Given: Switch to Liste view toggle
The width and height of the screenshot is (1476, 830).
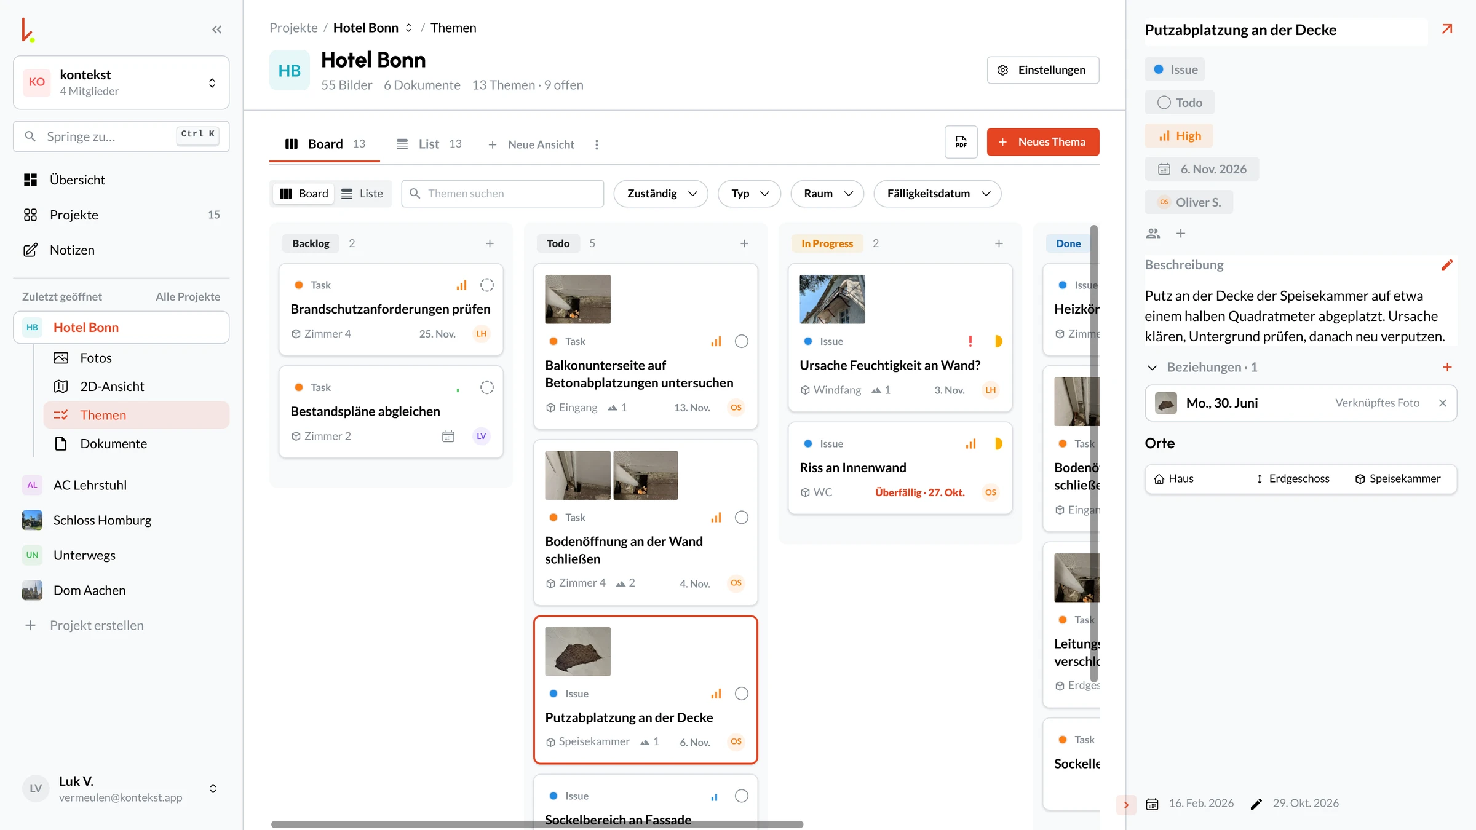Looking at the screenshot, I should click(x=362, y=194).
